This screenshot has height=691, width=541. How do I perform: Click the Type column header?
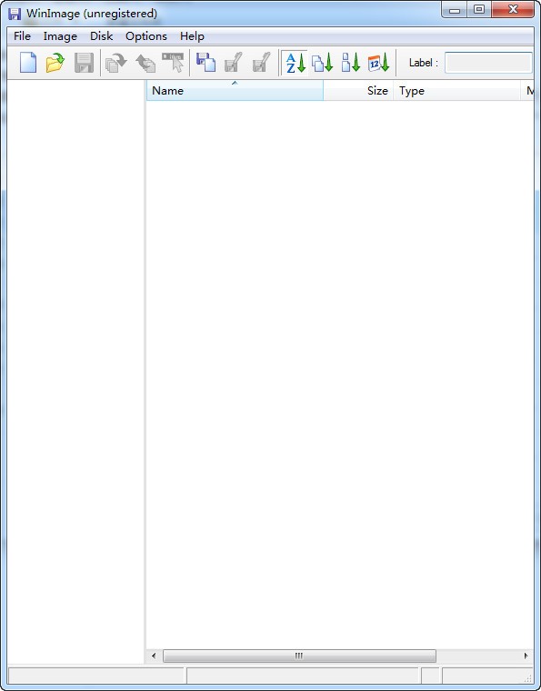click(x=456, y=91)
